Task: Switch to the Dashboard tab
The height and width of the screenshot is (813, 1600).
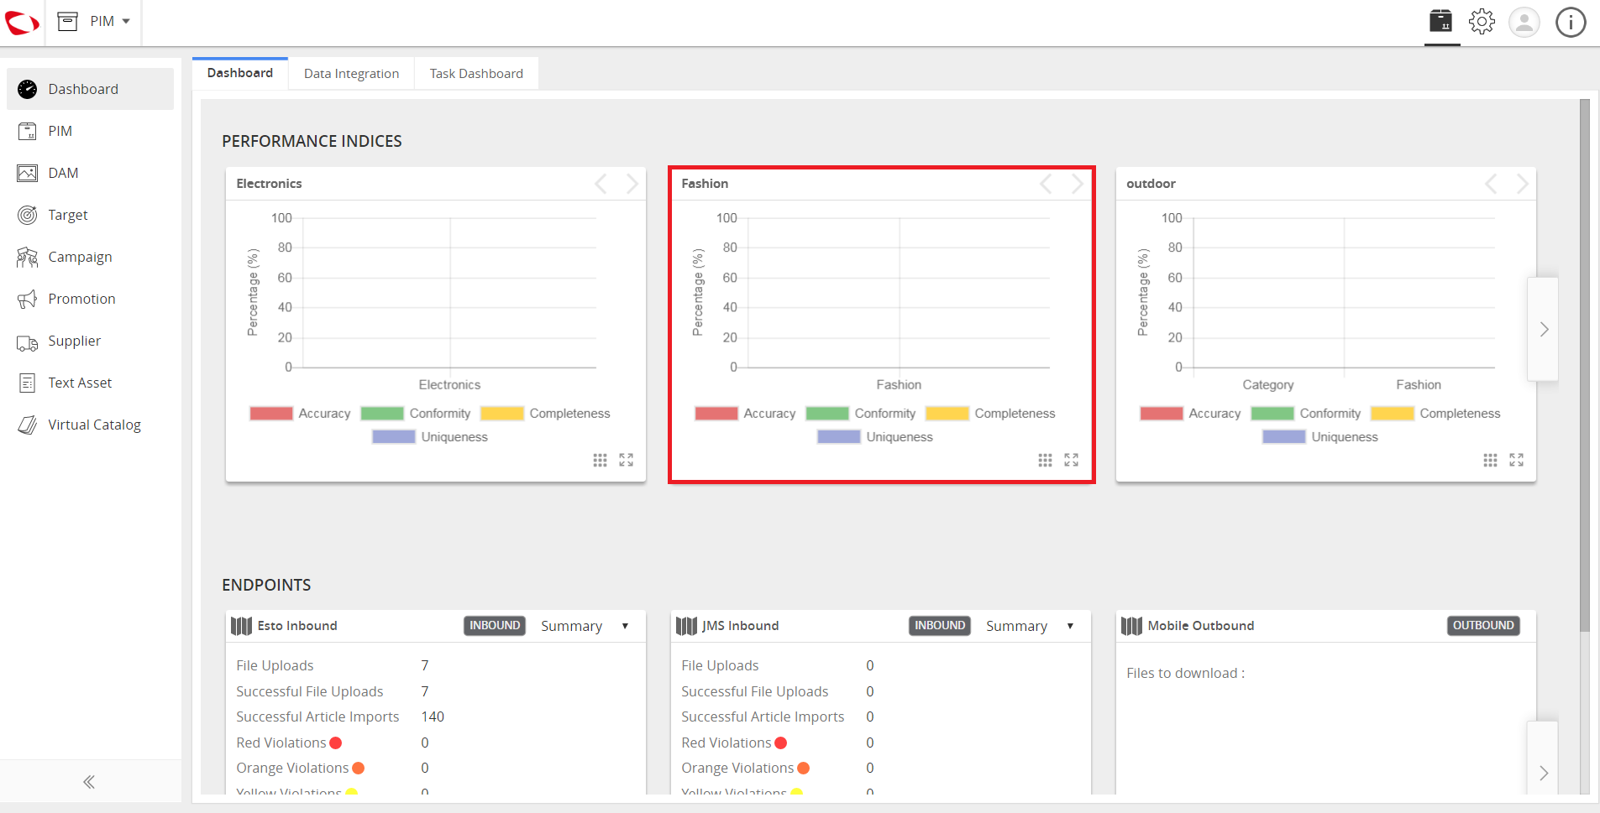Action: coord(240,73)
